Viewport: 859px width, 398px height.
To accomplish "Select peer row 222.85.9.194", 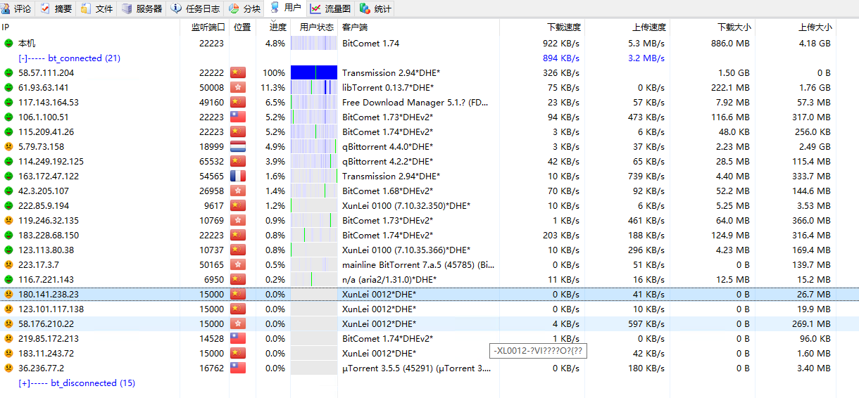I will point(429,206).
